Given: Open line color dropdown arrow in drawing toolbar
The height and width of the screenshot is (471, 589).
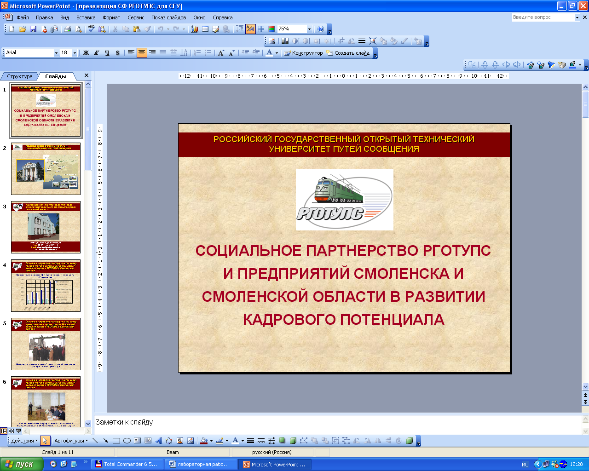Looking at the screenshot, I should click(x=226, y=441).
